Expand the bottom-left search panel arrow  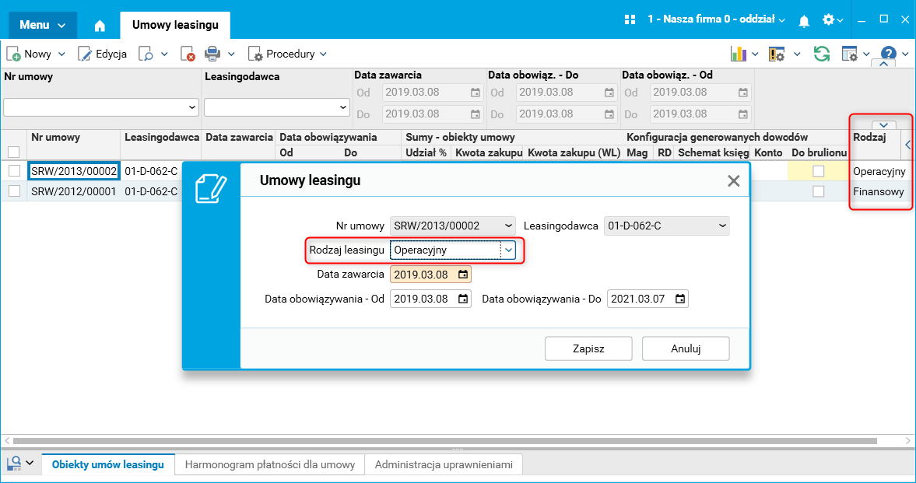click(30, 463)
